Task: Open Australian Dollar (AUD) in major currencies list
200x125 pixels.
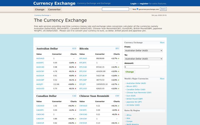Action: pos(136,83)
